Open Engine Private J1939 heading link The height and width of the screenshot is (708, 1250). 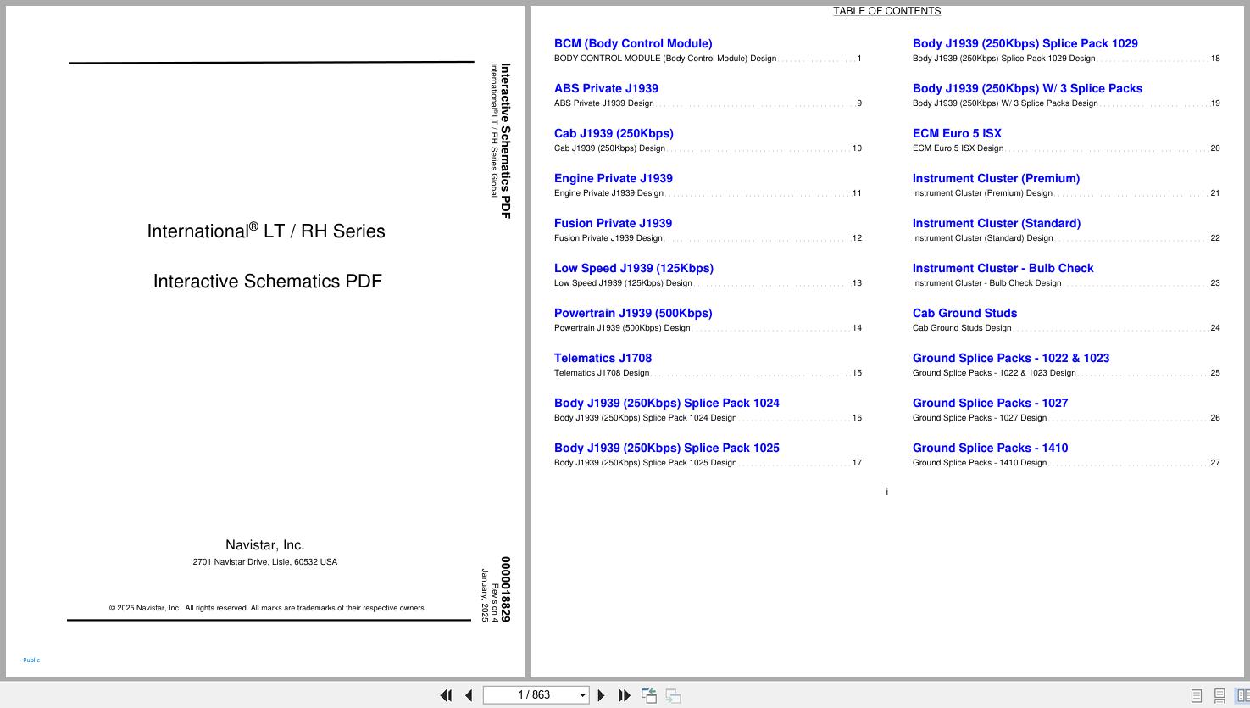click(614, 178)
